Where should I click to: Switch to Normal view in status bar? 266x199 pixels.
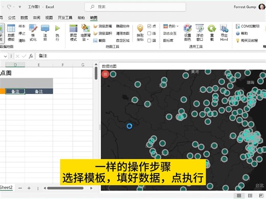239,195
